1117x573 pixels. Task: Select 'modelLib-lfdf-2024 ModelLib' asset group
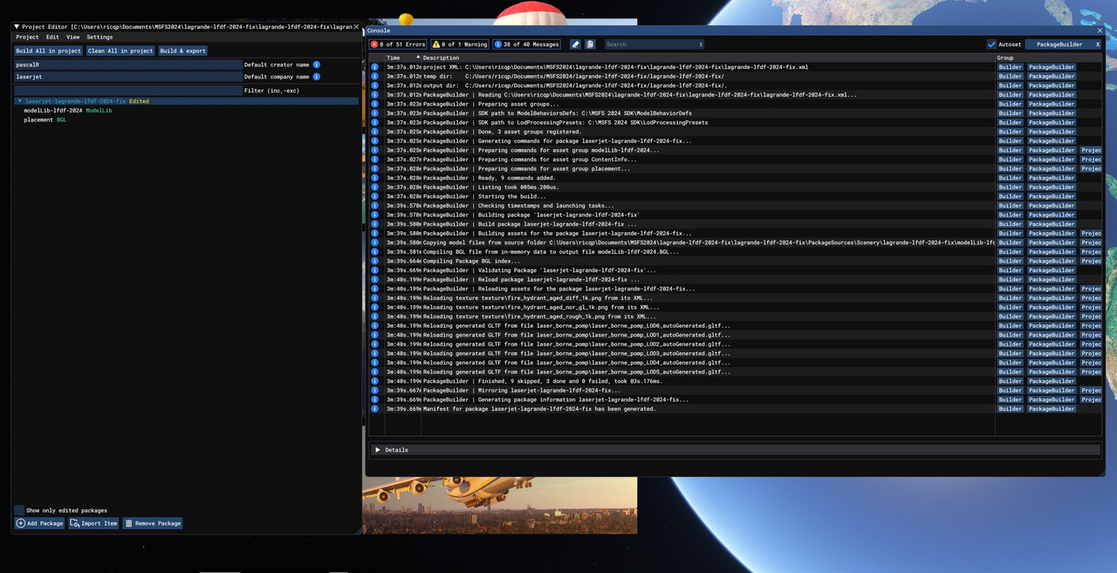click(x=67, y=111)
